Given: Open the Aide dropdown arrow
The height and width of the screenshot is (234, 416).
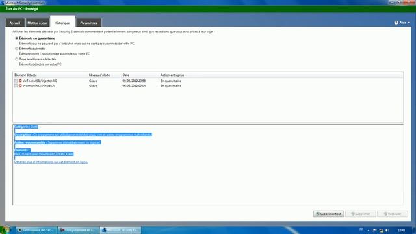Looking at the screenshot, I should pos(409,23).
